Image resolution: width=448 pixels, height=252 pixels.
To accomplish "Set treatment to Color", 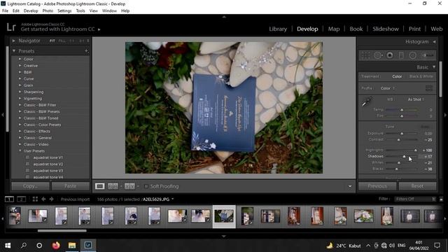I will pos(397,76).
